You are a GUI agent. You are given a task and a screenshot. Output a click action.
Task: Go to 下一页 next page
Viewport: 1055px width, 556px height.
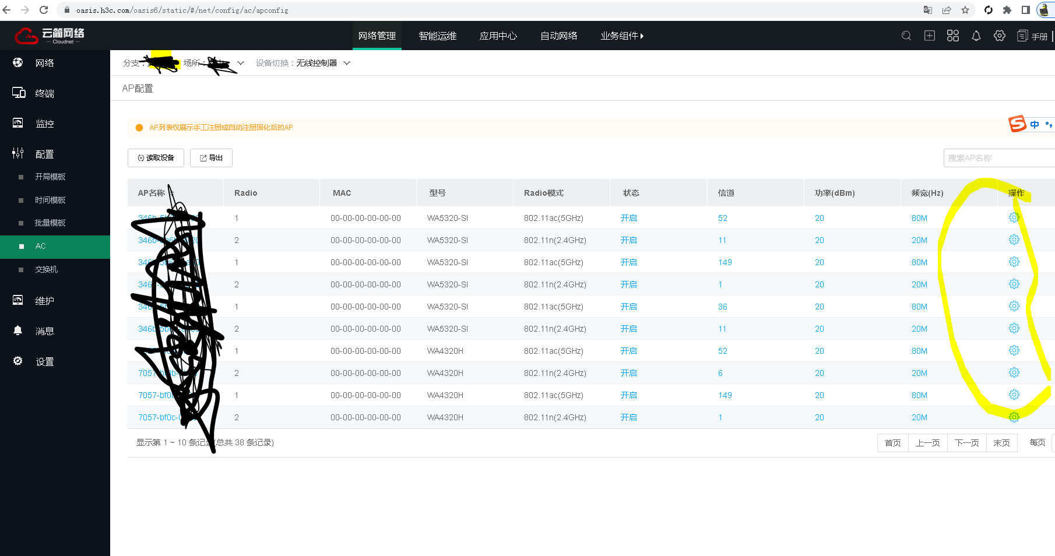[966, 443]
